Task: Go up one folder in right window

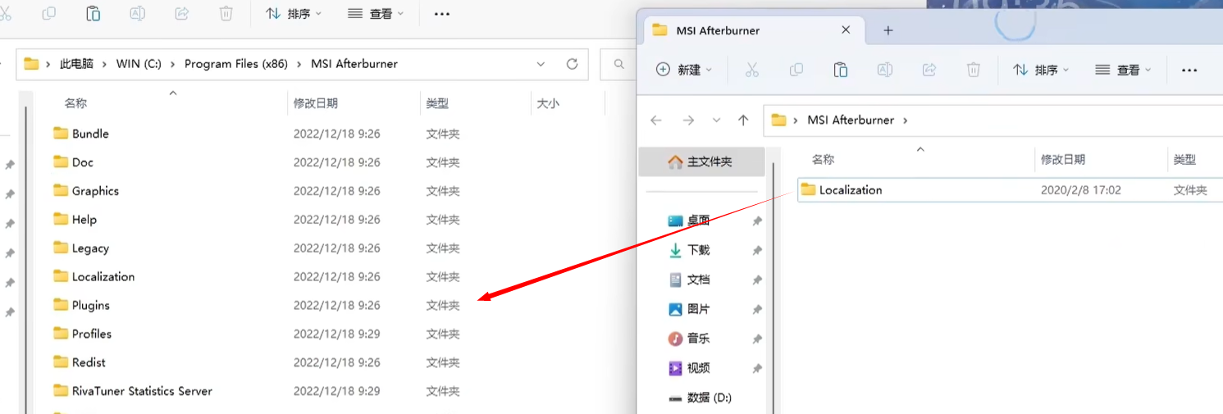Action: pos(743,121)
